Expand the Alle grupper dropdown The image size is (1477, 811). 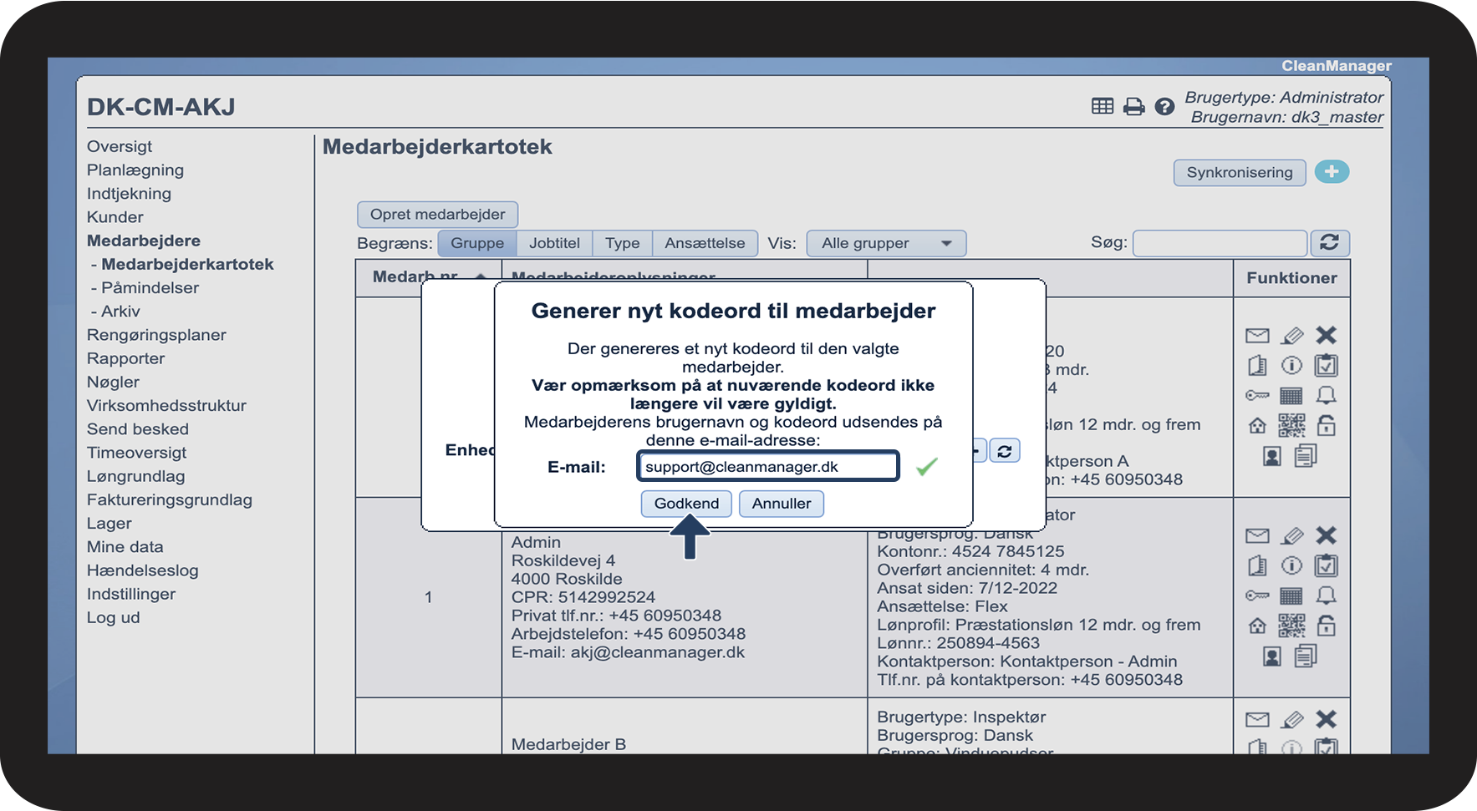[x=886, y=243]
